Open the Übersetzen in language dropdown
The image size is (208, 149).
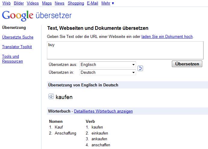[107, 72]
